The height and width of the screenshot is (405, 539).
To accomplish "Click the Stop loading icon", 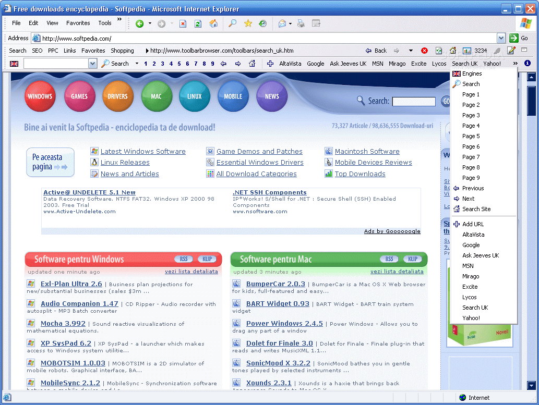I will click(183, 23).
